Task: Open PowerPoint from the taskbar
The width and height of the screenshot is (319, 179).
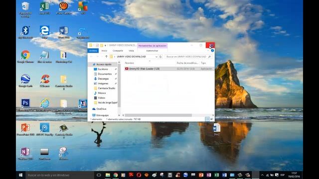Action: 201,175
